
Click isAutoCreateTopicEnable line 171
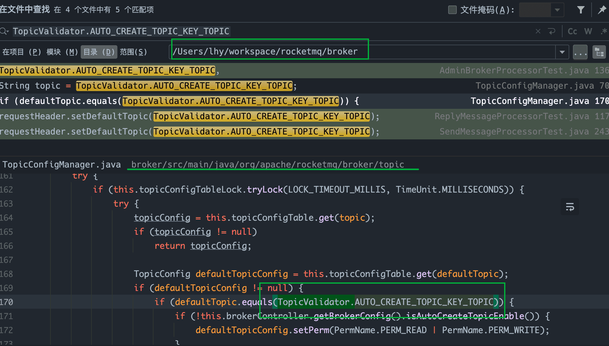point(363,316)
